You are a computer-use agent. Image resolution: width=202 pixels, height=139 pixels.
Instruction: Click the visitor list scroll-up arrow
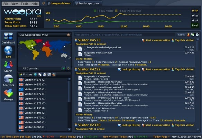tap(69, 79)
